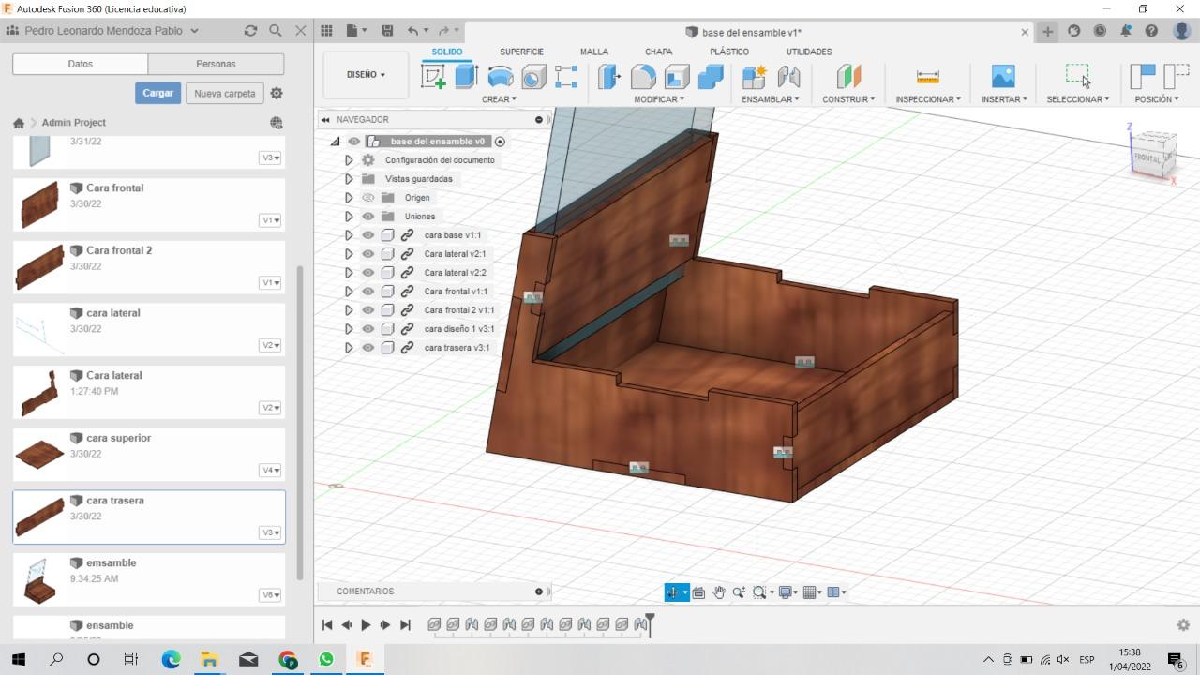The width and height of the screenshot is (1200, 675).
Task: Click the Cargar button
Action: 157,93
